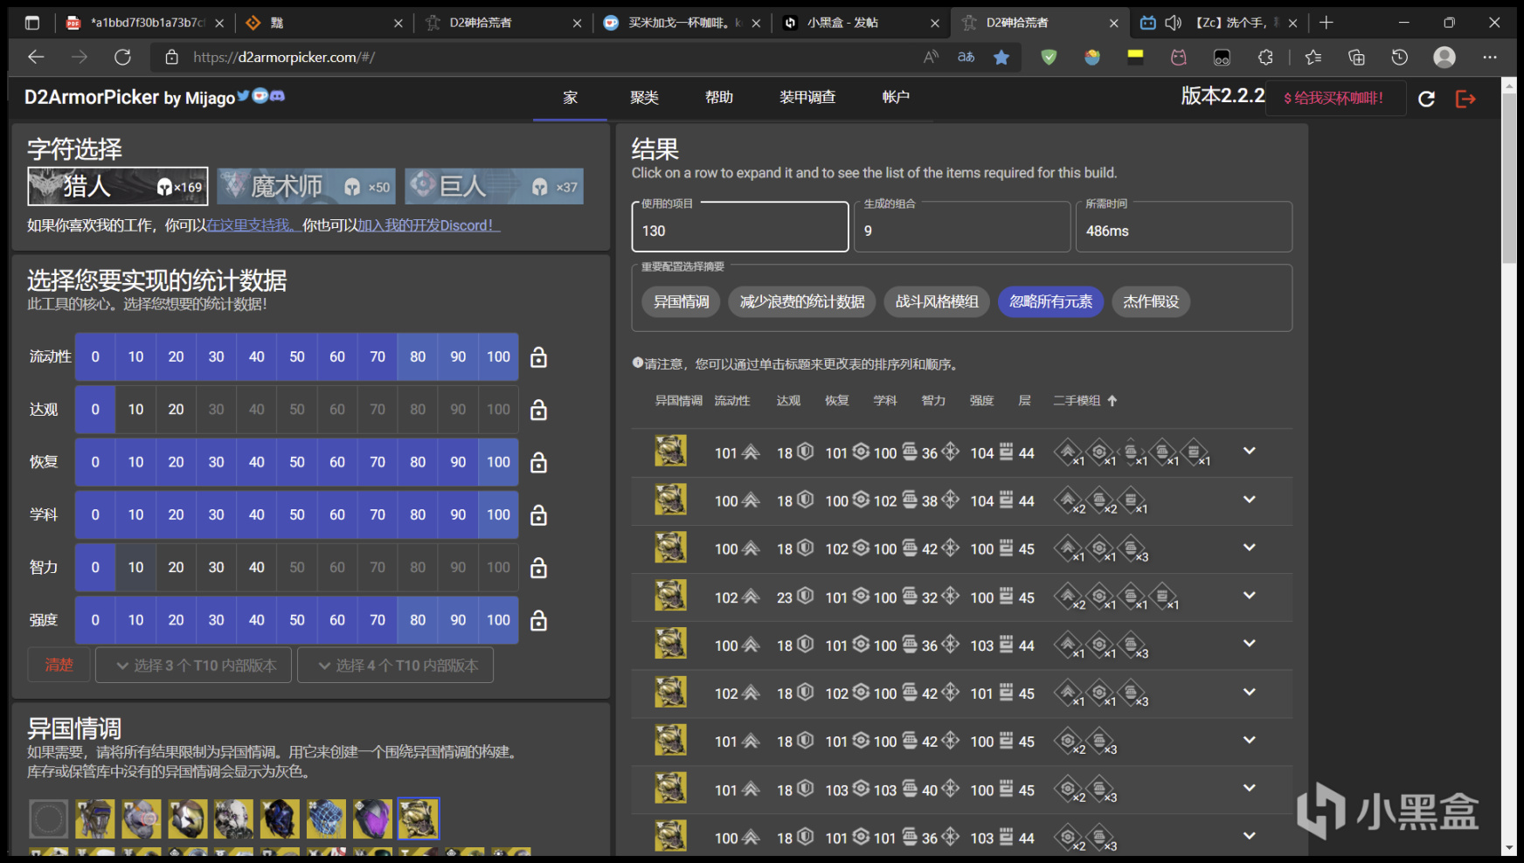Set 恢复 stat to 70
This screenshot has width=1524, height=863.
(x=378, y=462)
